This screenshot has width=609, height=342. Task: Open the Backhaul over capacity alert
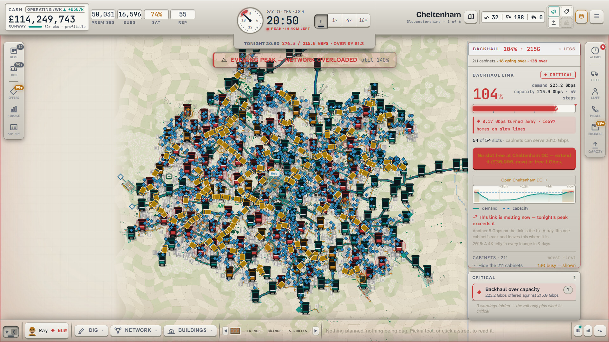click(524, 292)
